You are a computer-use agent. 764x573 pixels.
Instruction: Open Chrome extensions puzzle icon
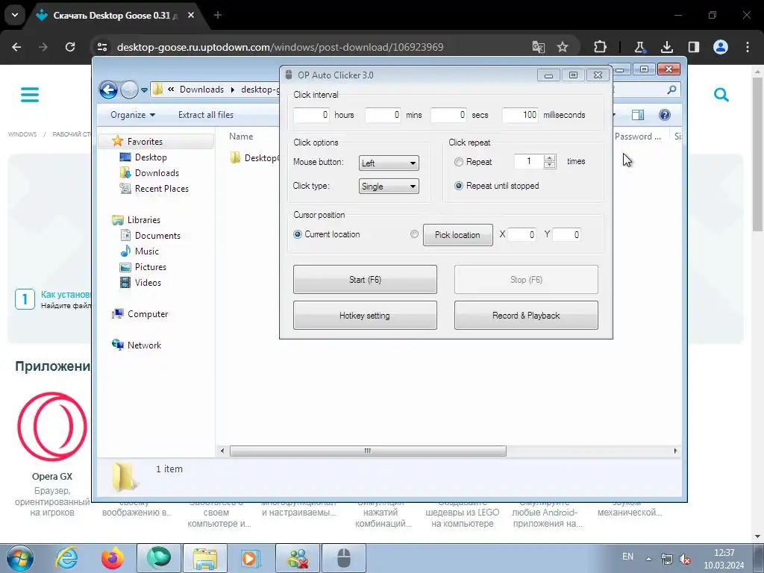[601, 47]
